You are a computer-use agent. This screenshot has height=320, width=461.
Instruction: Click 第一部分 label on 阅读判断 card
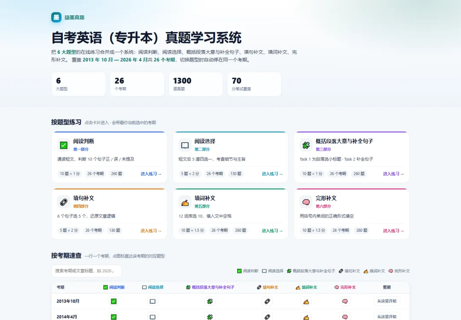81,149
